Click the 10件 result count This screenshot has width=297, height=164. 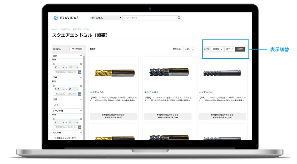[x=93, y=49]
